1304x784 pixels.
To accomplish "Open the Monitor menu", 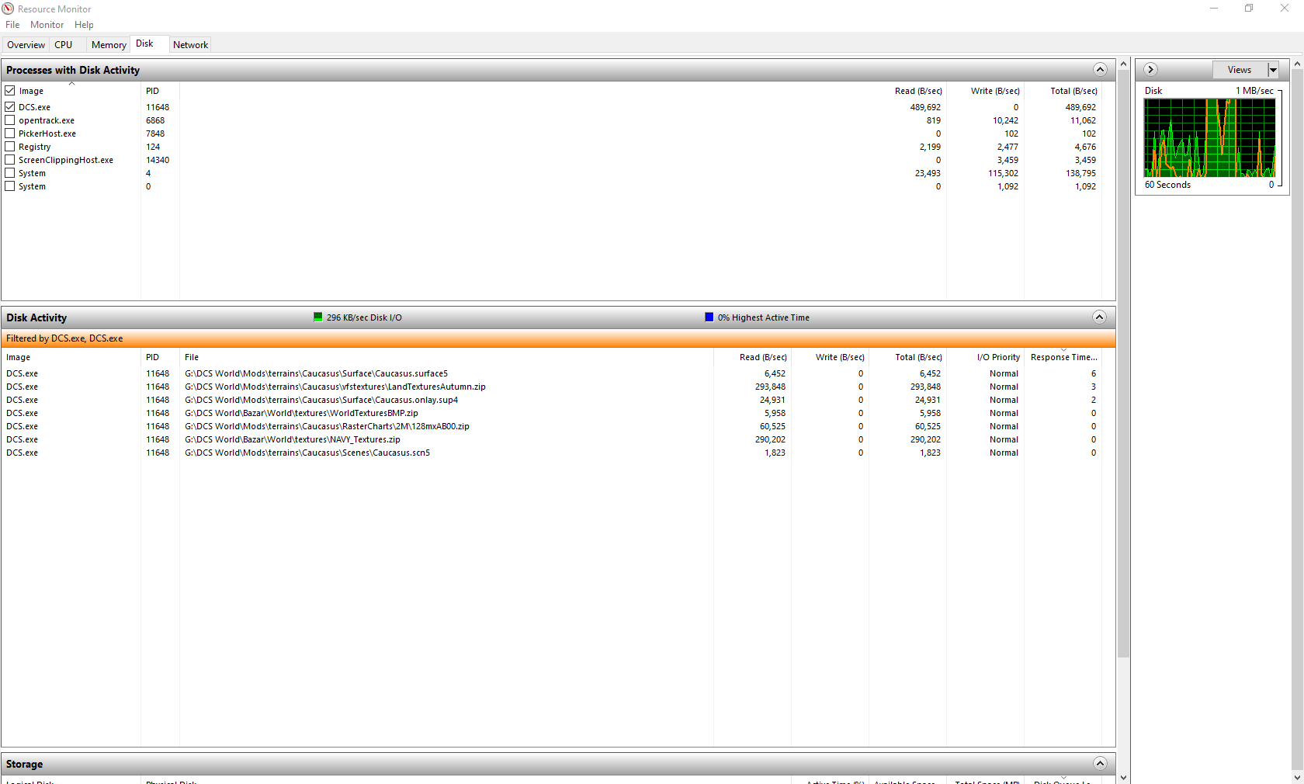I will click(x=47, y=25).
